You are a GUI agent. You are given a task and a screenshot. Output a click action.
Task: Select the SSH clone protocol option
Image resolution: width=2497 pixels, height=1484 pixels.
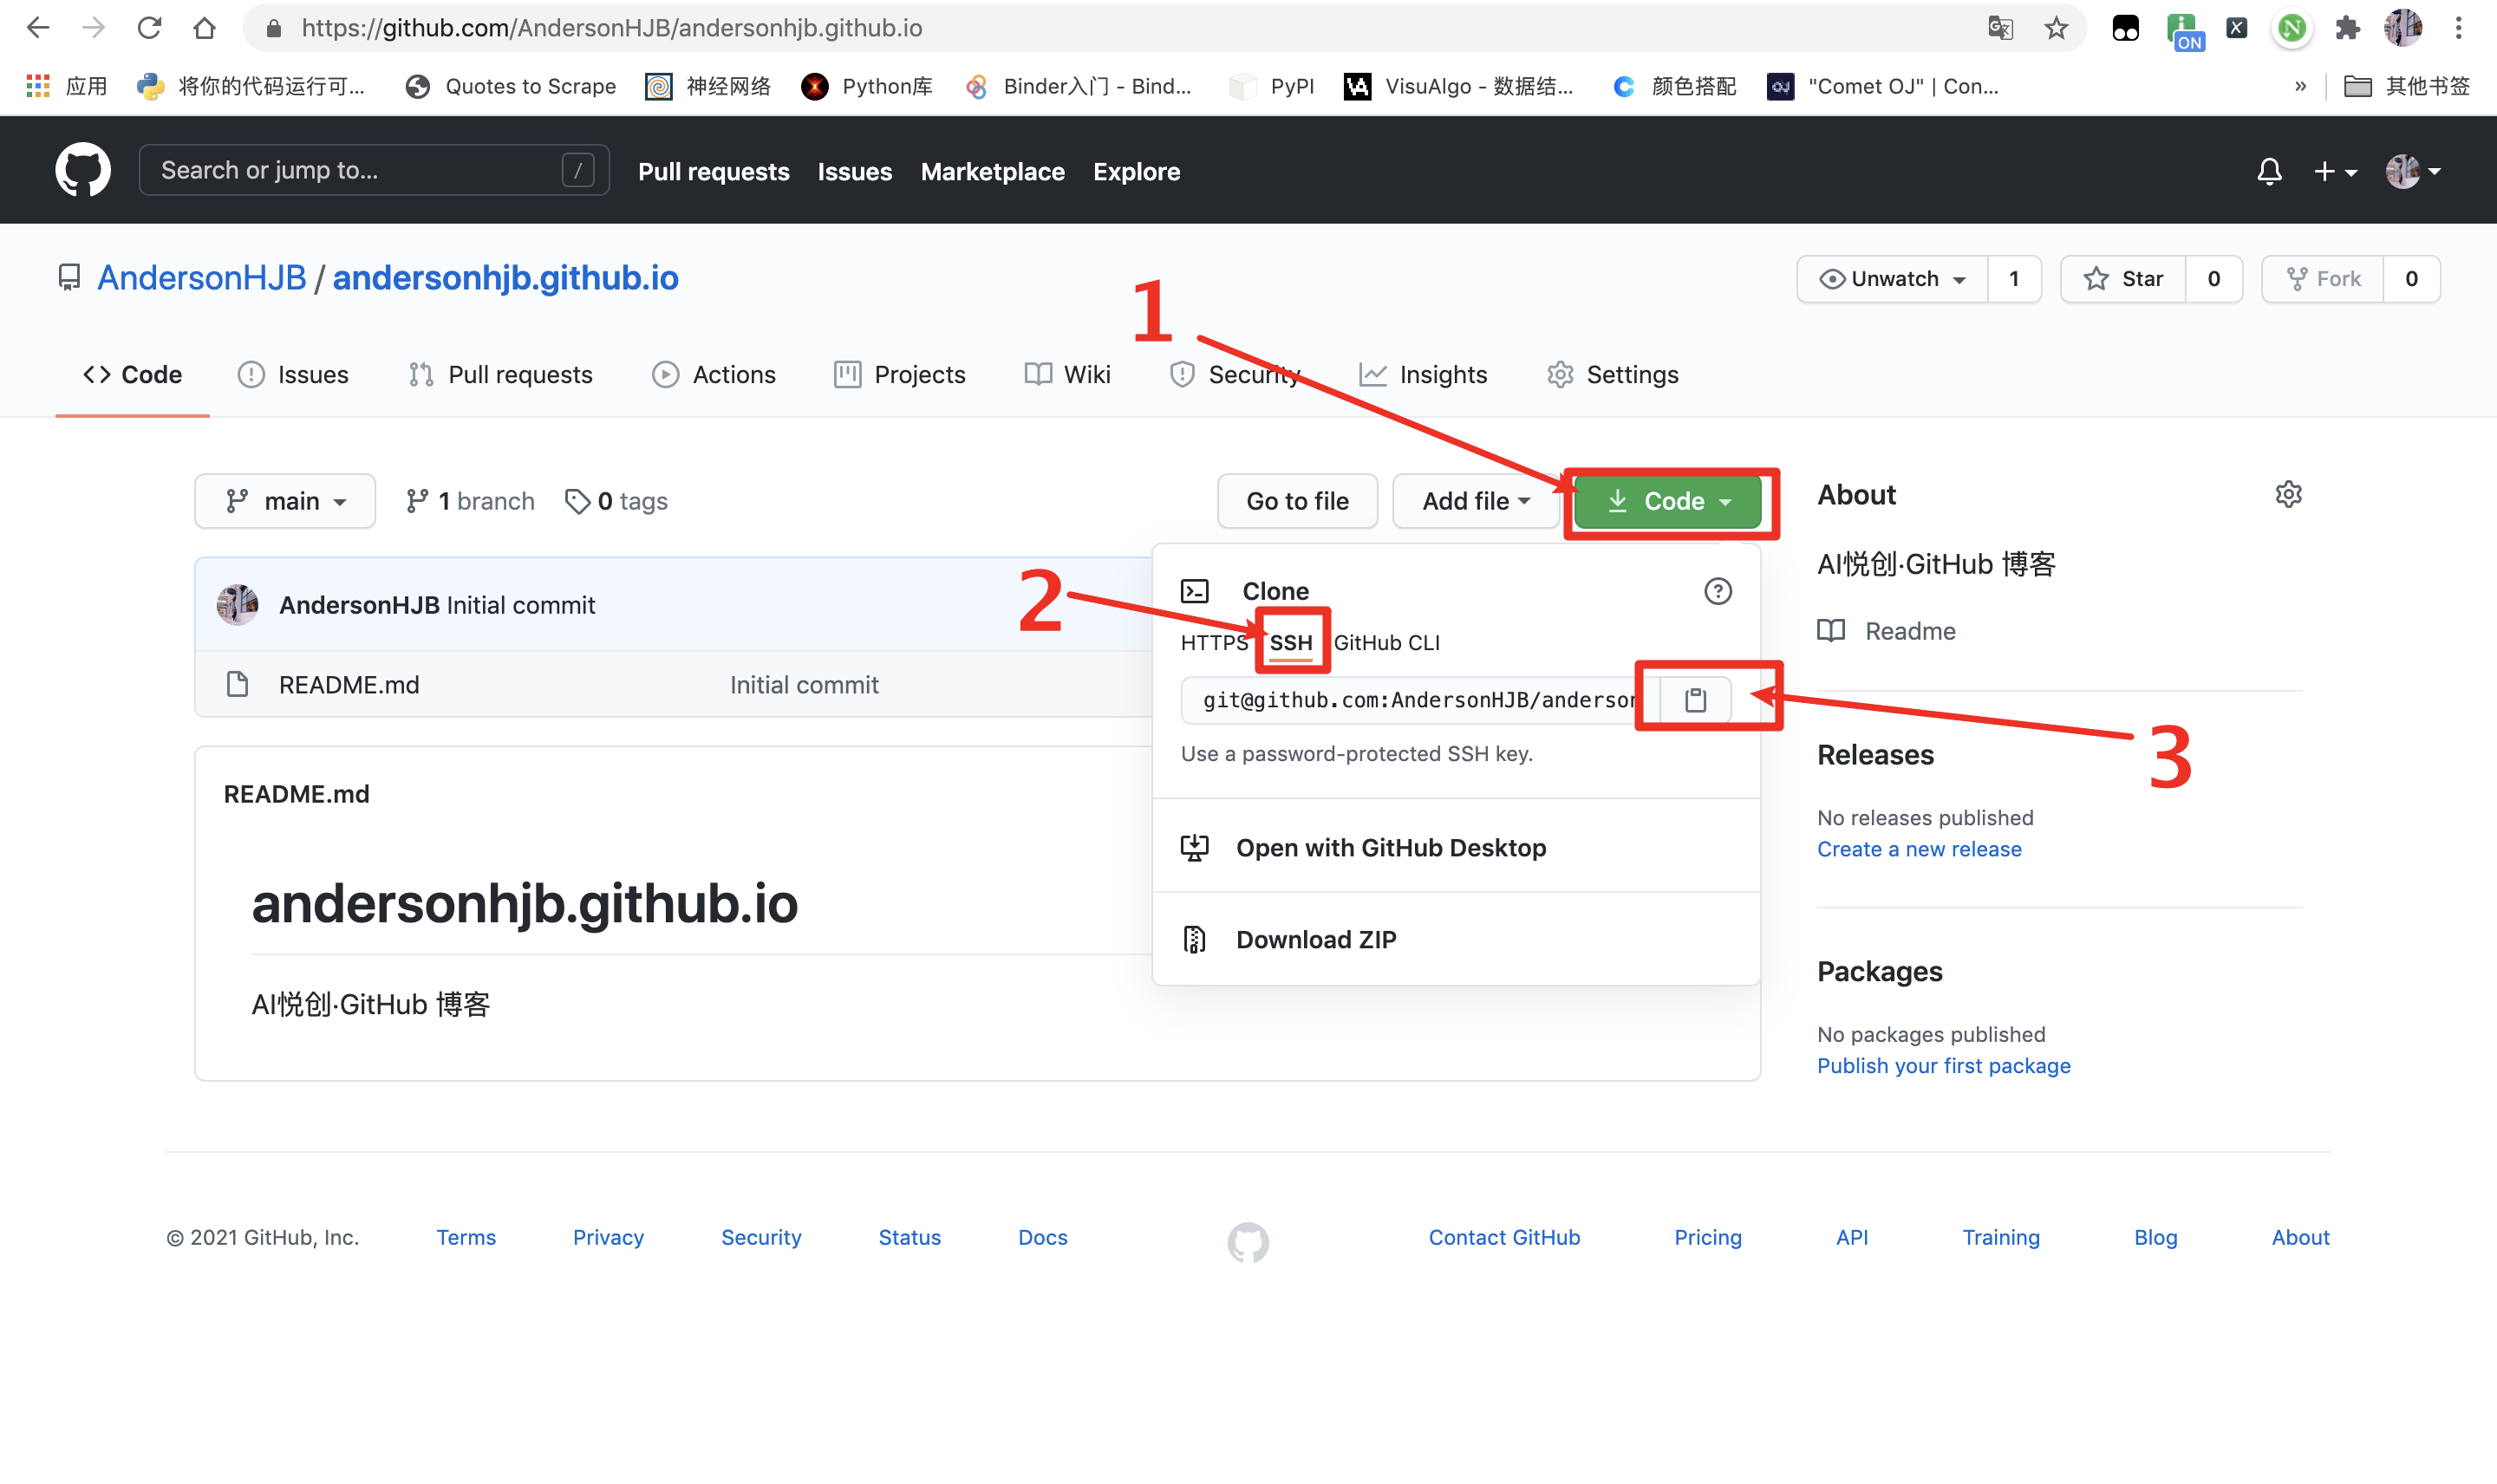[1290, 642]
